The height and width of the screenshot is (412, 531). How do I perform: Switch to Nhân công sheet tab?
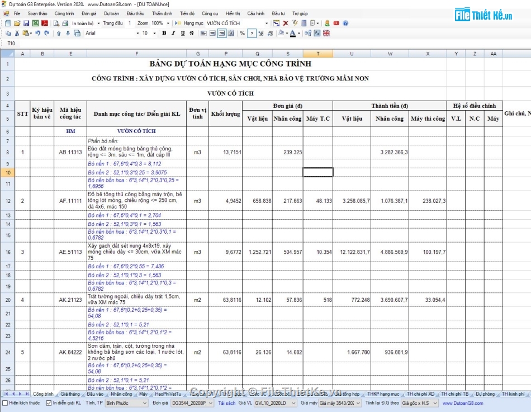pos(121,394)
